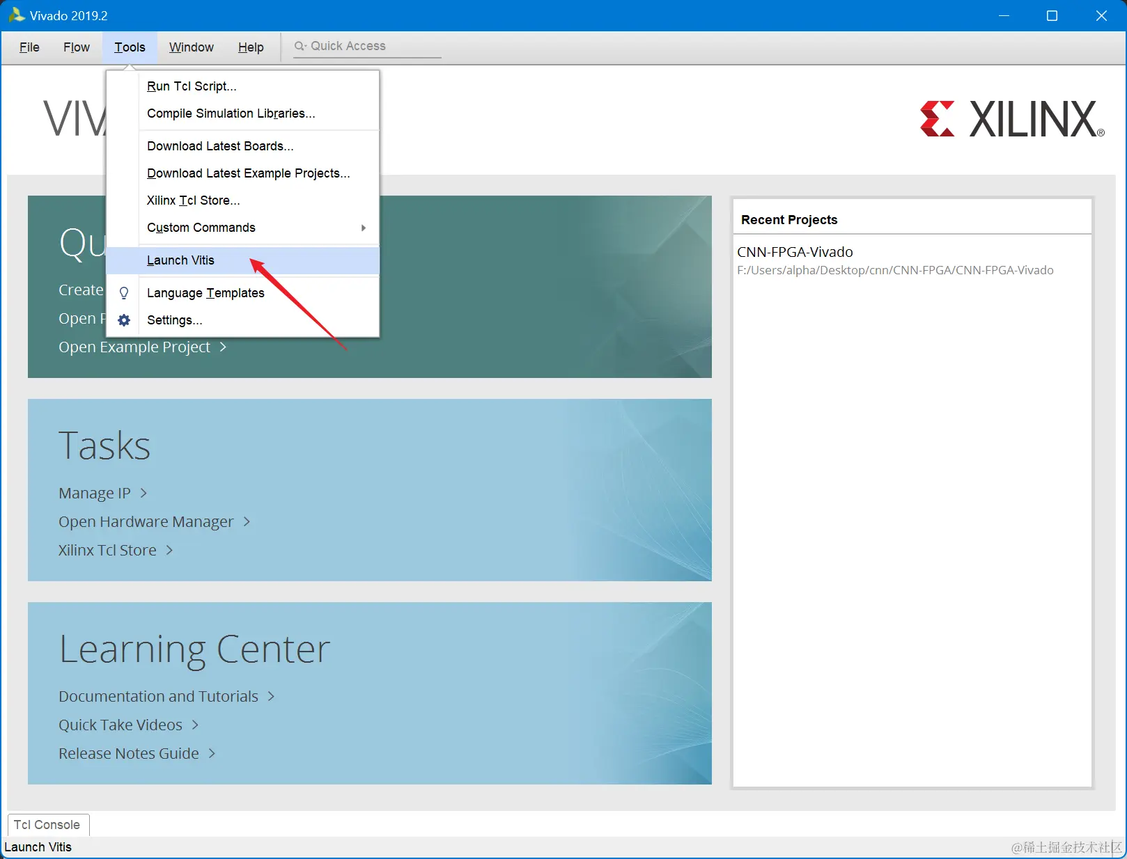Select Download Latest Boards

(x=243, y=146)
